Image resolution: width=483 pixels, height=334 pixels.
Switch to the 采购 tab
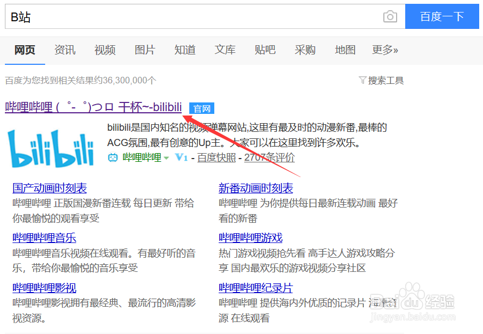coord(305,50)
